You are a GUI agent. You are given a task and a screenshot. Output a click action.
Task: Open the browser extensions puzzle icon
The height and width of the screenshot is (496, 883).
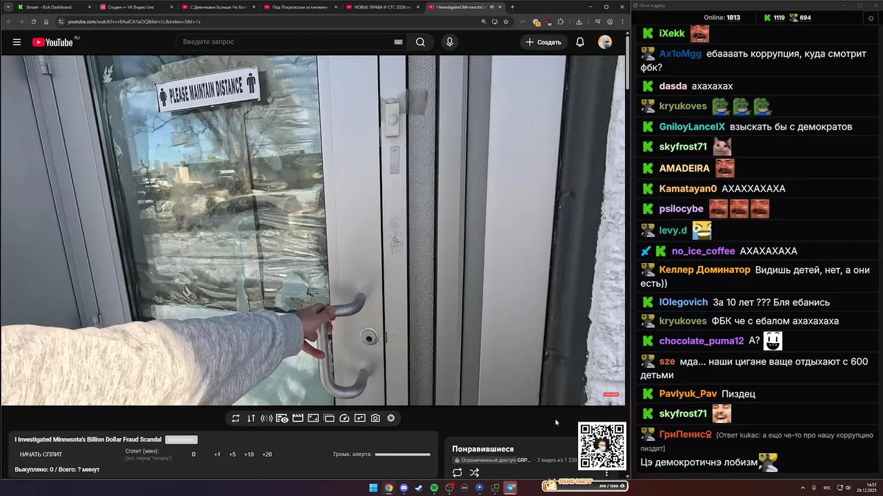pos(561,21)
